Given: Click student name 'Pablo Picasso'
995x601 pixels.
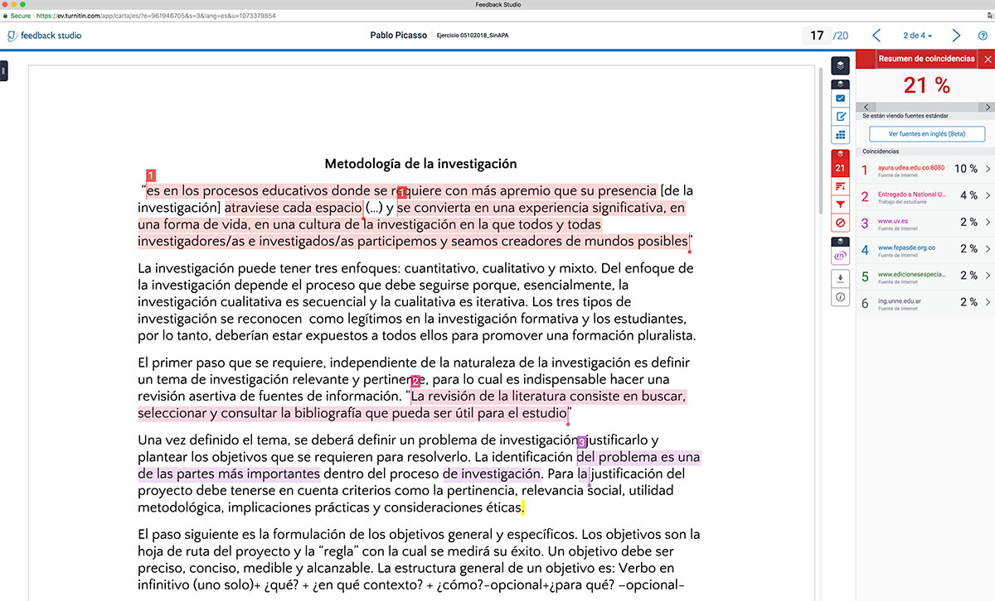Looking at the screenshot, I should pos(399,36).
